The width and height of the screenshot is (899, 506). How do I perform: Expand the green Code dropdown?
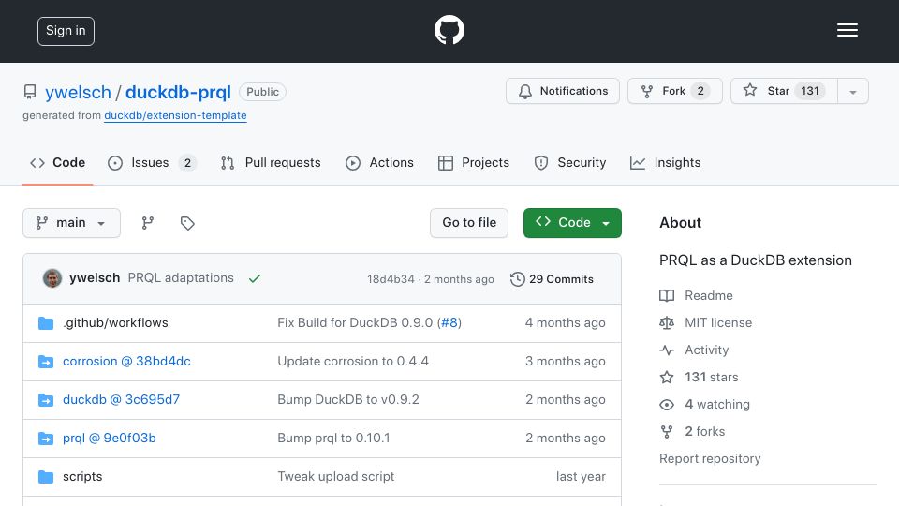(572, 223)
